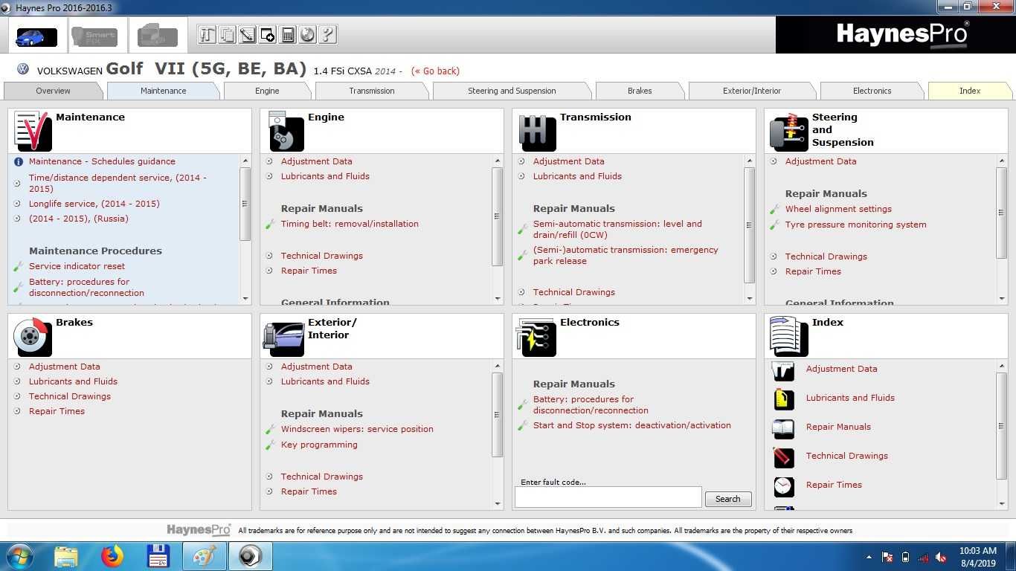Switch to the Transmission tab
The height and width of the screenshot is (571, 1016).
click(x=372, y=91)
